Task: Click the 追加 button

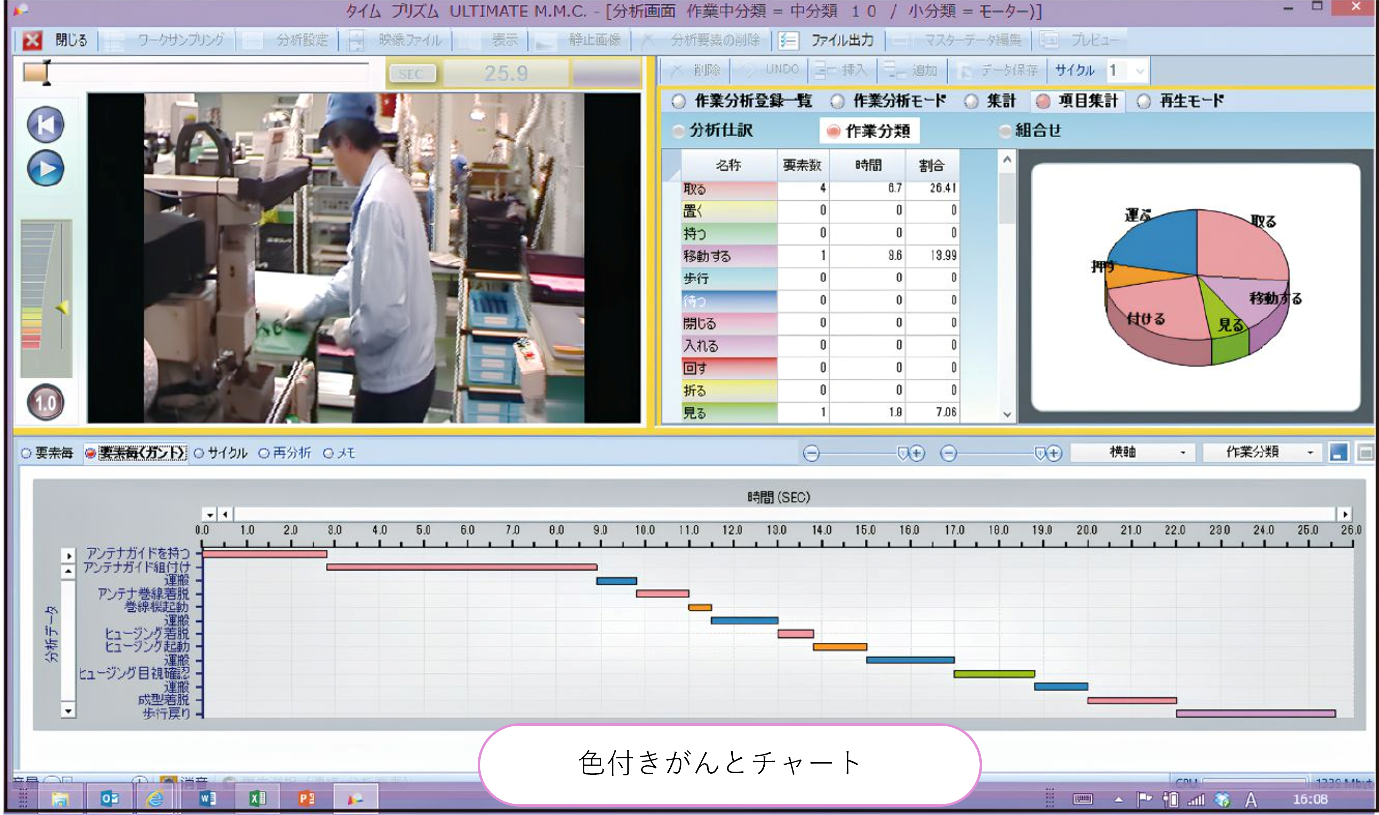Action: click(x=911, y=70)
